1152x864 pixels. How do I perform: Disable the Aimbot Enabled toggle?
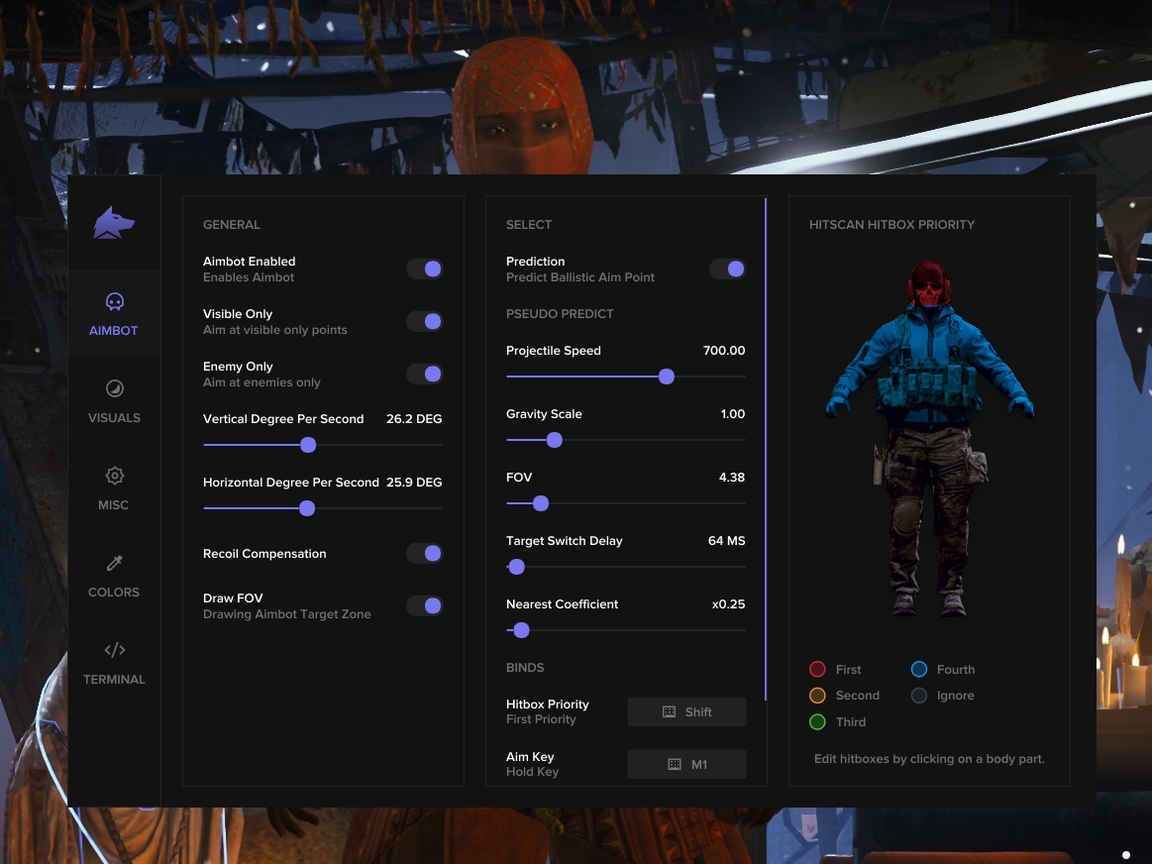424,269
